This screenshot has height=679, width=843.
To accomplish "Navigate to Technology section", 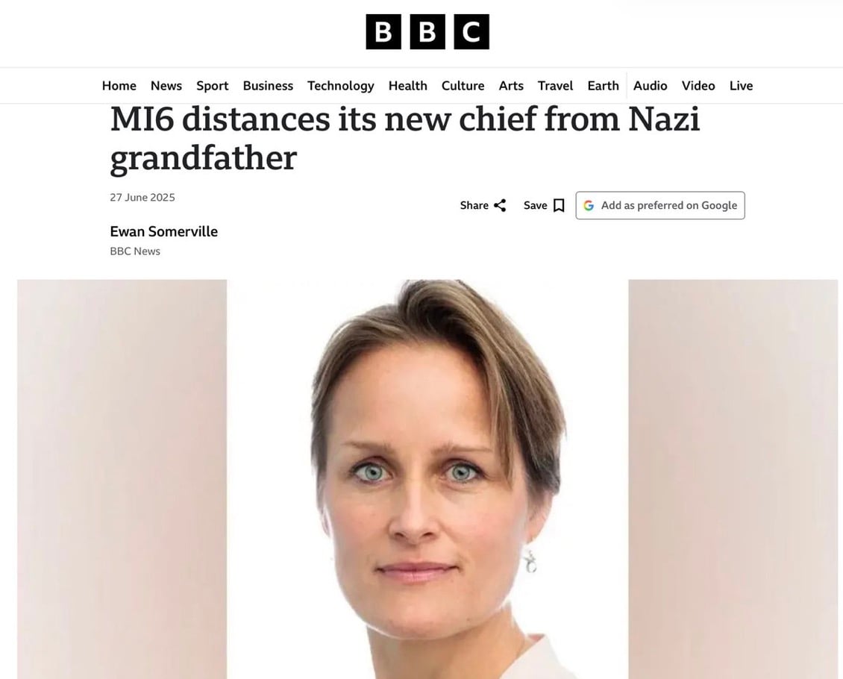I will click(x=341, y=86).
